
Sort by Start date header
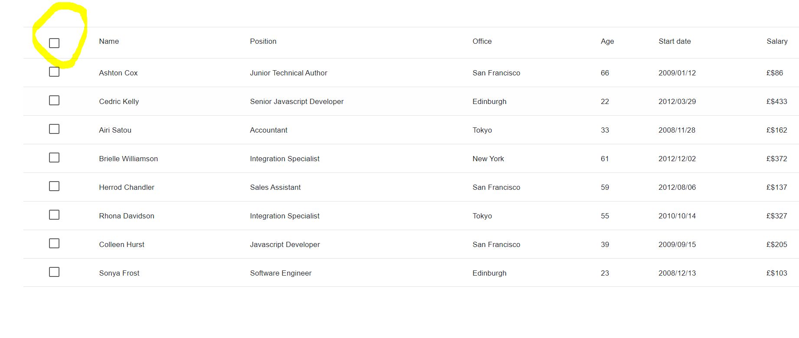pyautogui.click(x=675, y=41)
